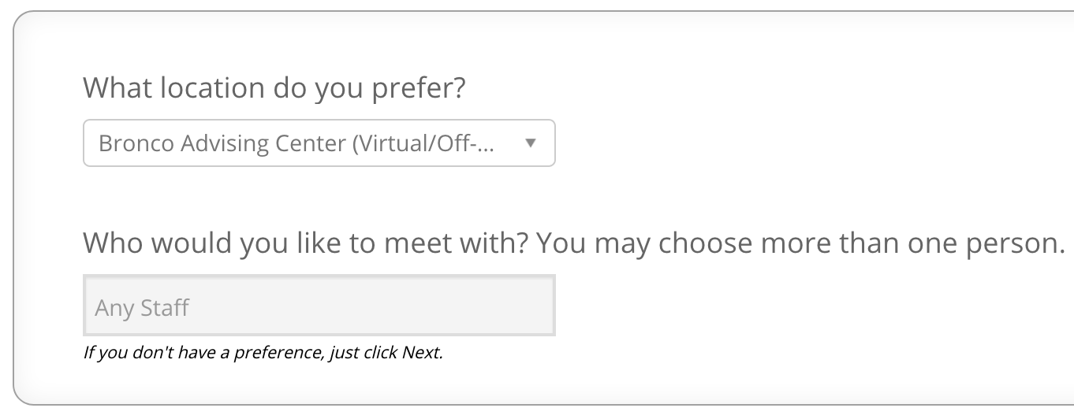The width and height of the screenshot is (1074, 419).
Task: Click the empty right side of the Any Staff box
Action: (473, 306)
